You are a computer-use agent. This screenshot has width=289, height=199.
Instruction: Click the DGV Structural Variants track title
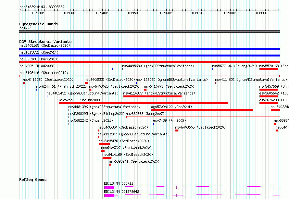coord(45,42)
